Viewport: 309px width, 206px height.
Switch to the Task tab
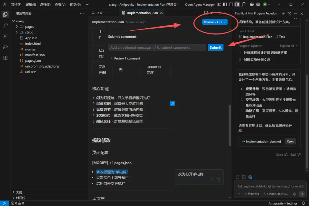(97, 13)
